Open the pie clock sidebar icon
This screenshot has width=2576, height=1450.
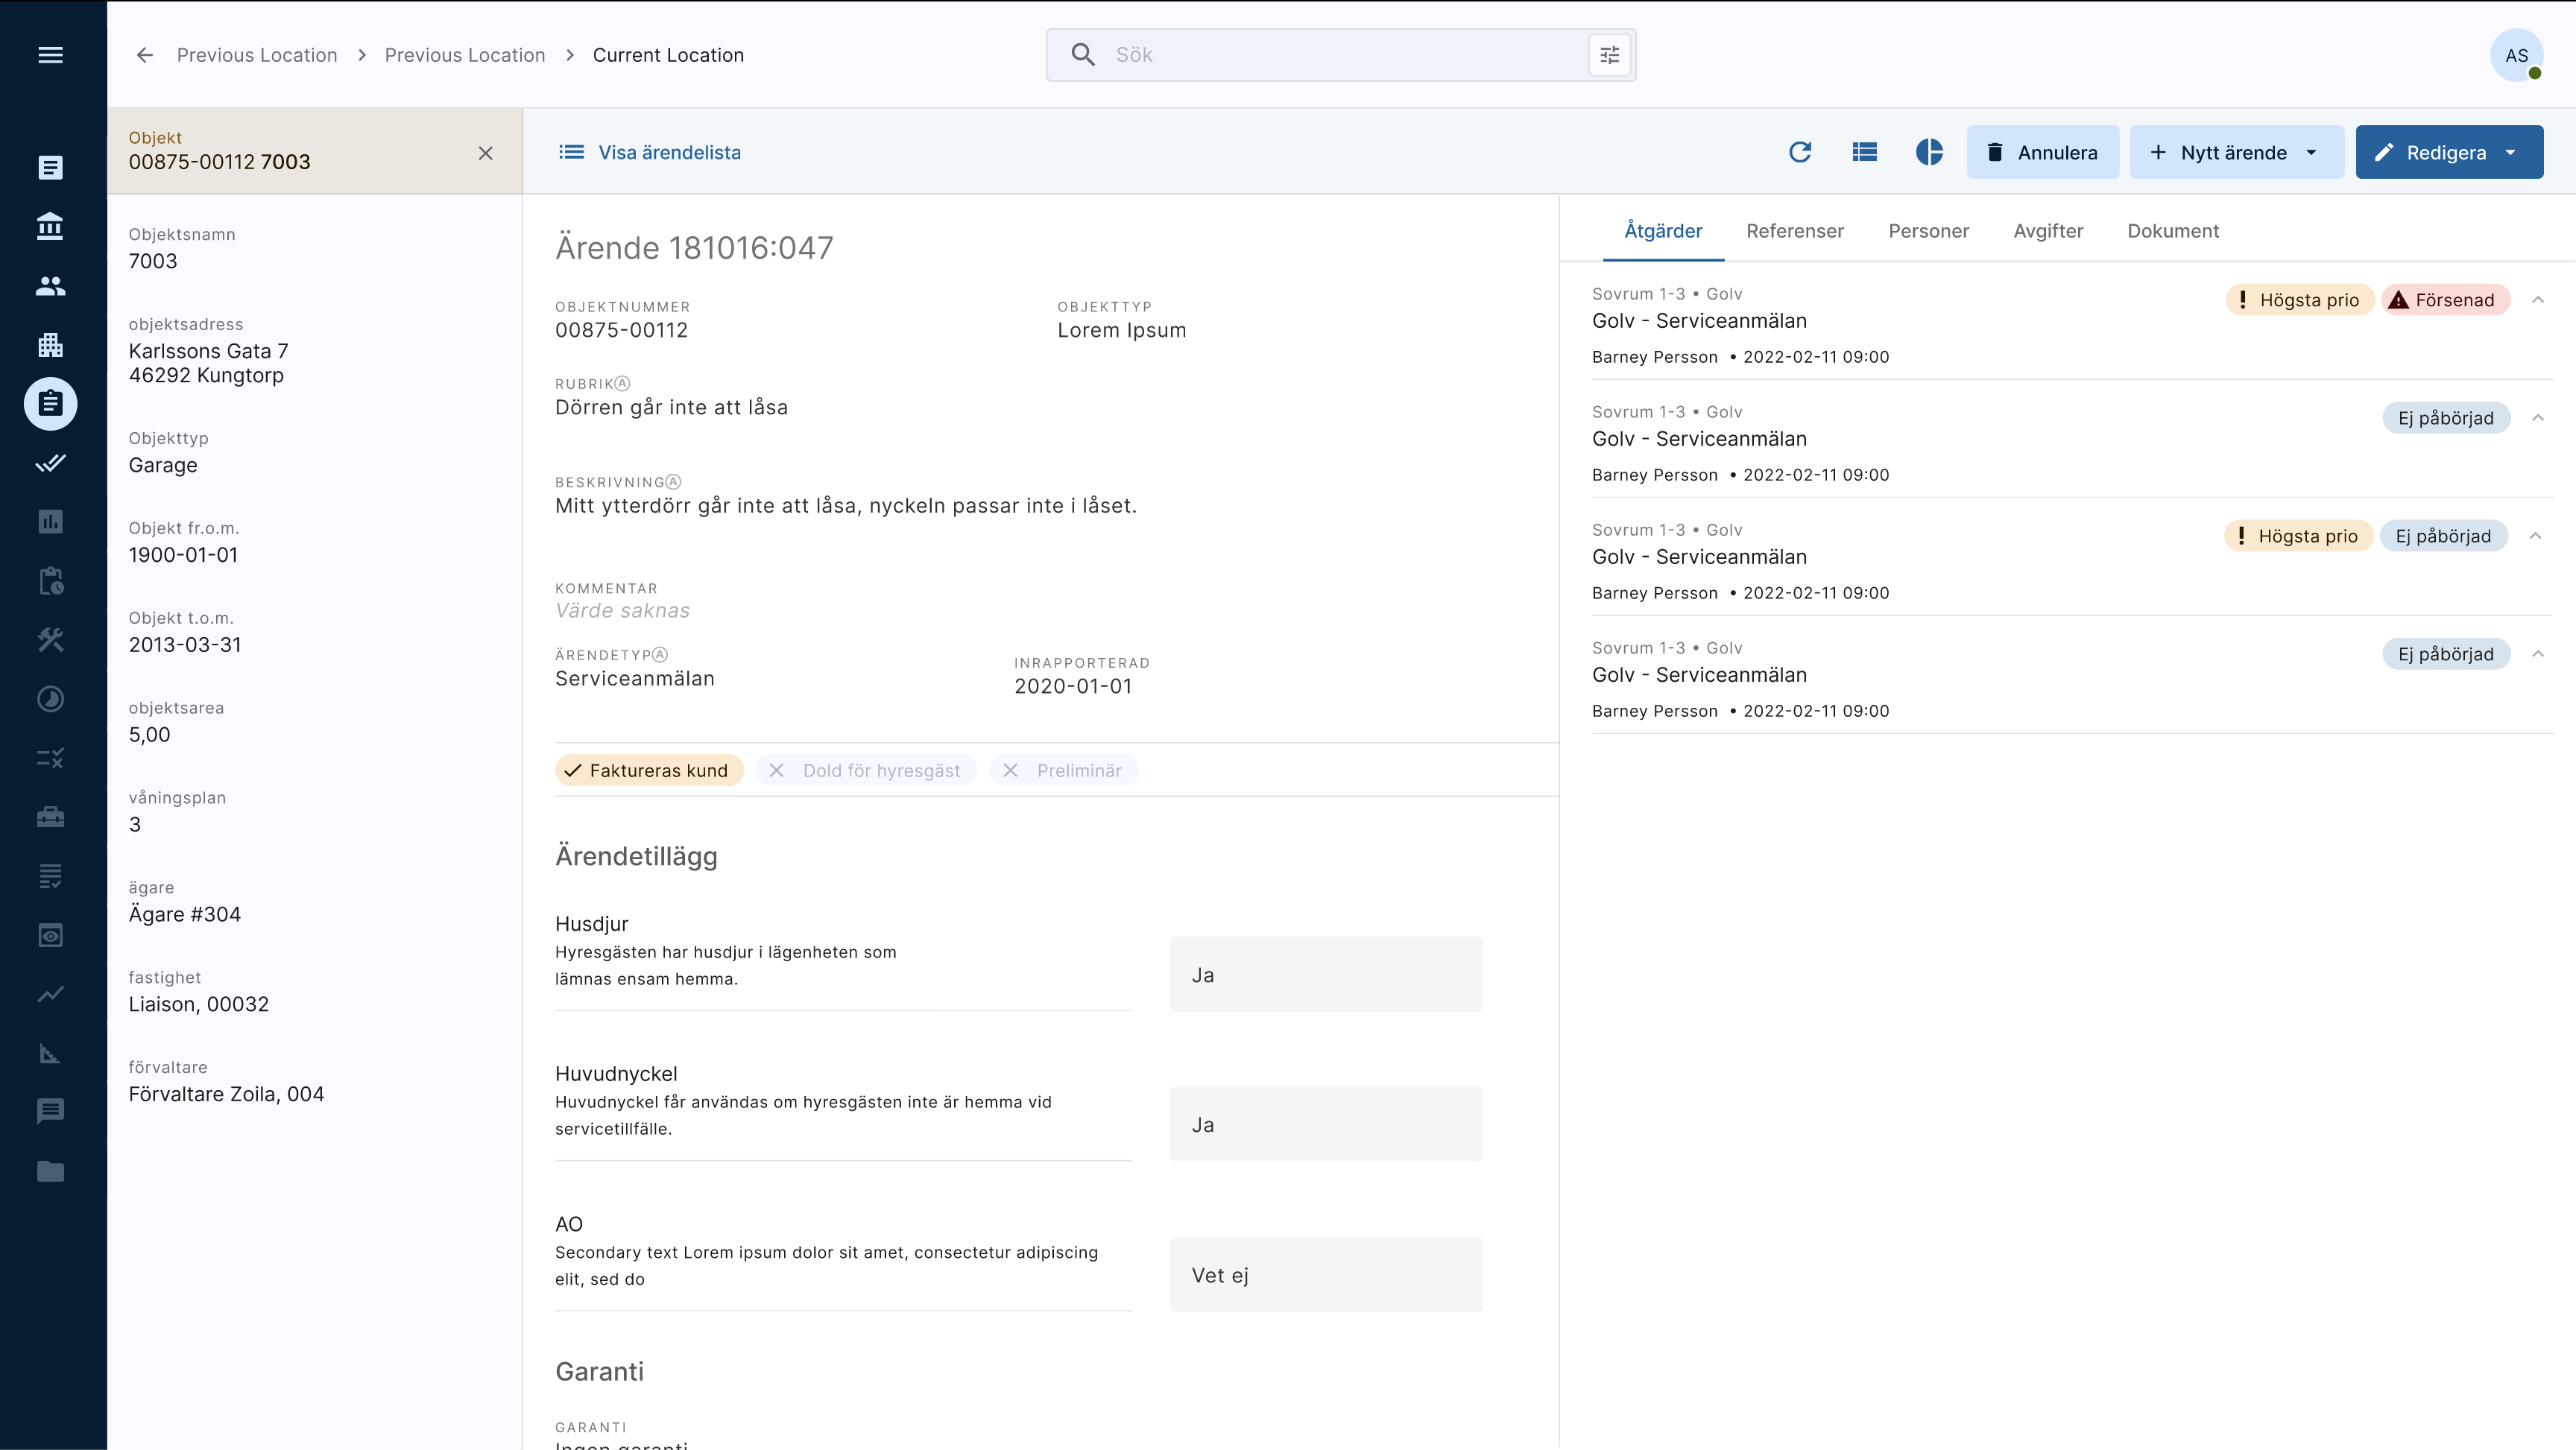pyautogui.click(x=50, y=699)
